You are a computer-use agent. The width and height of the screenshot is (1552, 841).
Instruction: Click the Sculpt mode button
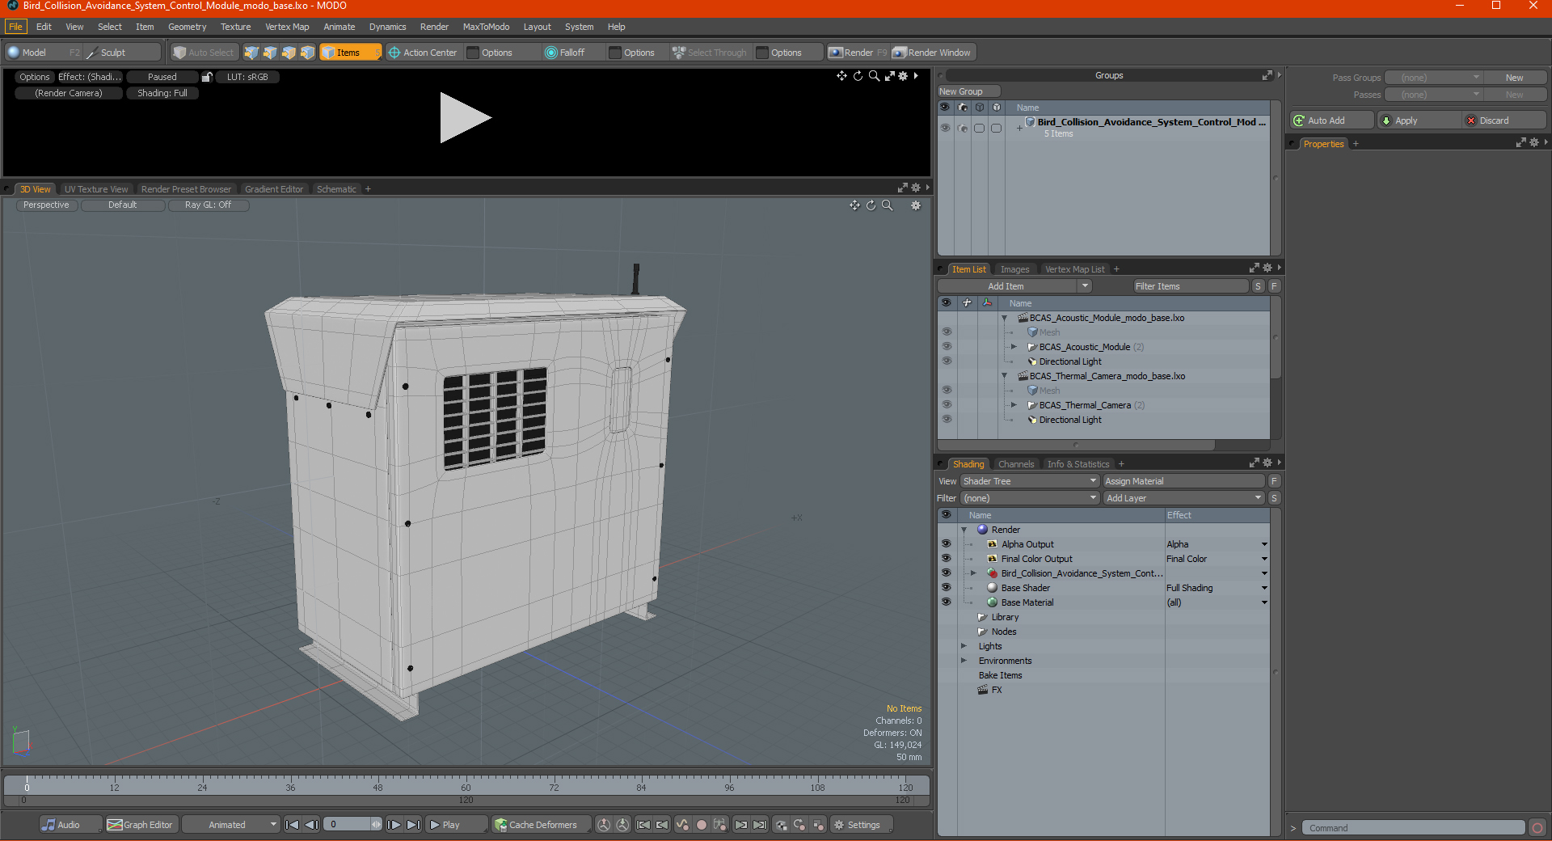pos(123,53)
